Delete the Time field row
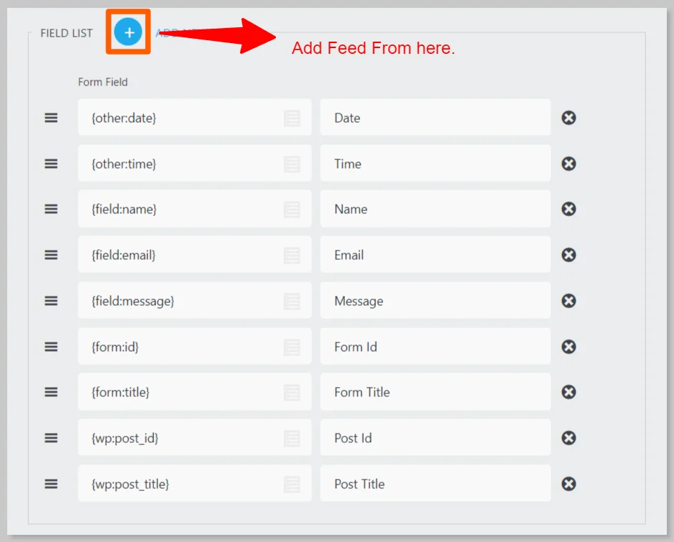Screen dimensions: 674x542 point(568,164)
